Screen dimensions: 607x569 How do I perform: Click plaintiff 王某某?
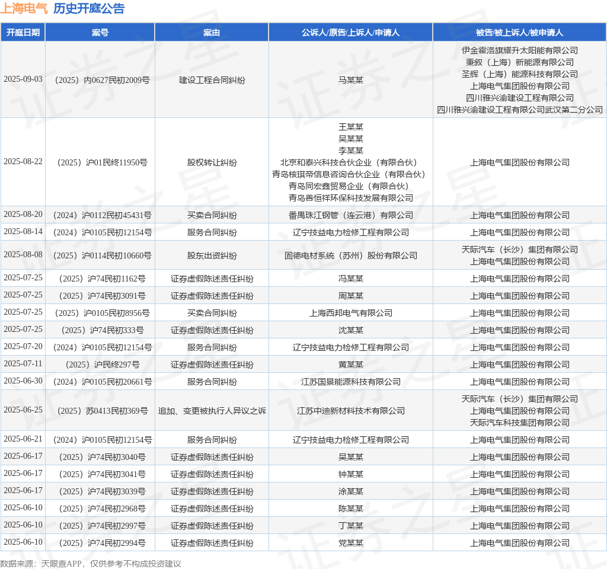pyautogui.click(x=351, y=127)
